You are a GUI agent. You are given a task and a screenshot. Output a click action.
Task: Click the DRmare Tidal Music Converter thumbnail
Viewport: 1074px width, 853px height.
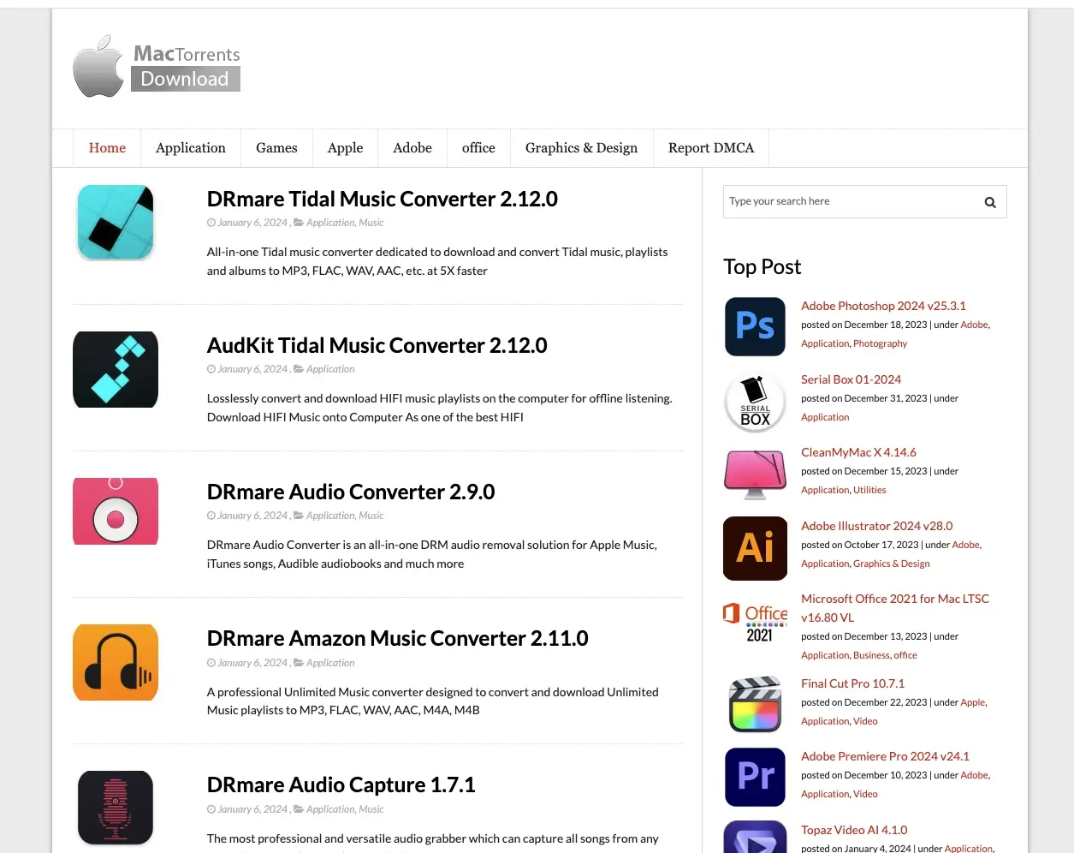click(x=115, y=222)
